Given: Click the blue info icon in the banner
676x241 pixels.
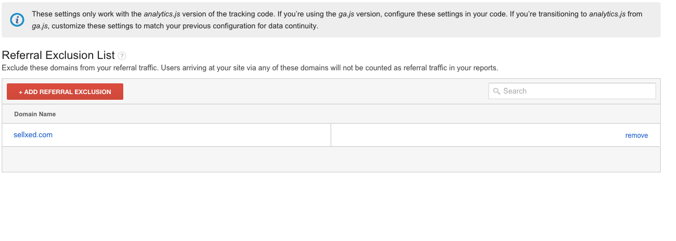Looking at the screenshot, I should pos(18,20).
